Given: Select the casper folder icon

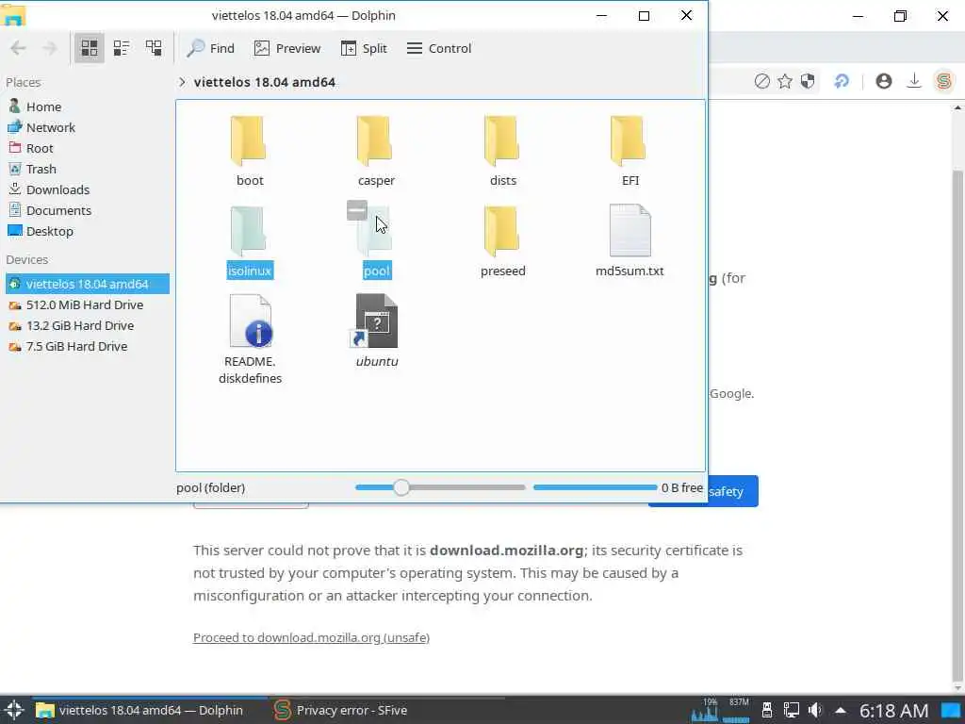Looking at the screenshot, I should click(375, 141).
